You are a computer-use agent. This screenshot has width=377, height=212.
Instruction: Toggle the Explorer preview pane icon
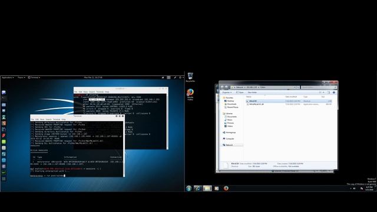click(329, 92)
